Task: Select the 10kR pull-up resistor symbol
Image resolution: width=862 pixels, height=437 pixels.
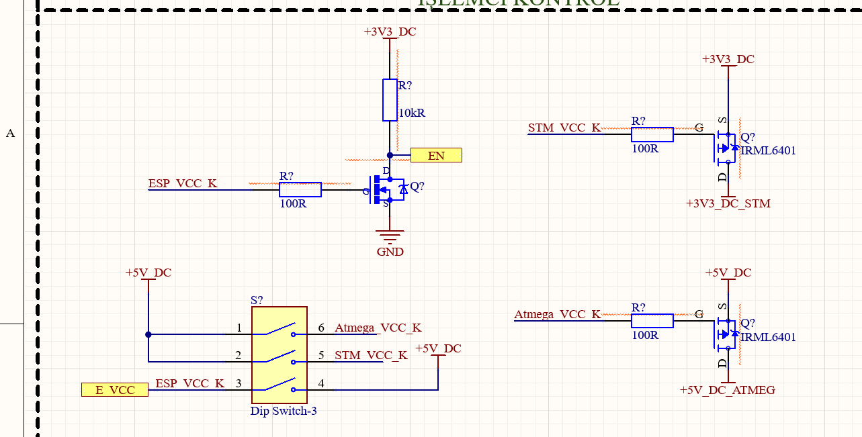Action: tap(390, 100)
